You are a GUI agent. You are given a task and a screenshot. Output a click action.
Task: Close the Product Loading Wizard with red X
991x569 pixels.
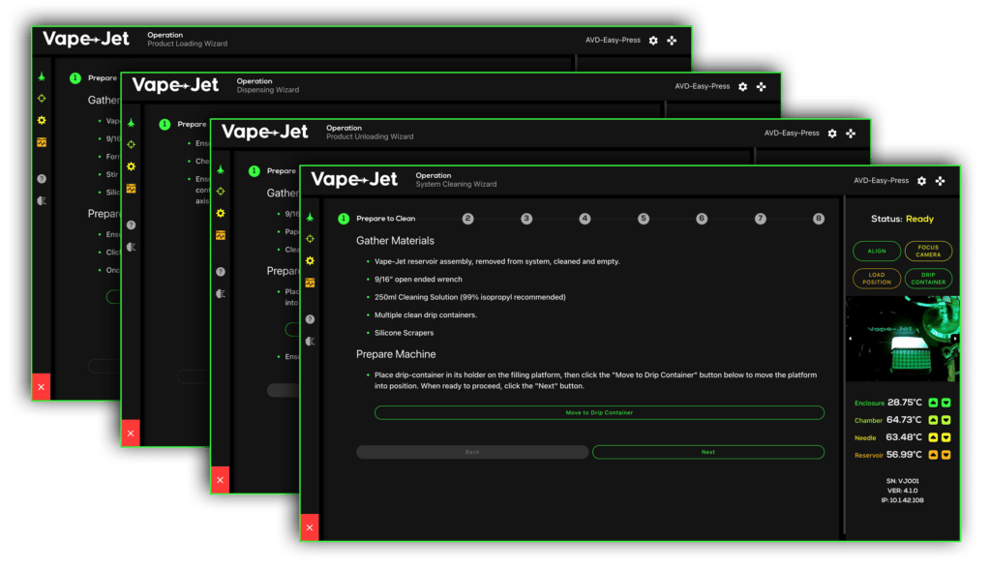41,387
